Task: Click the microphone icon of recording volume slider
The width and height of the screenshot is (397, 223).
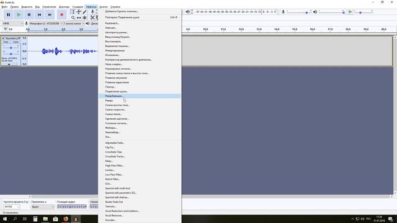Action: [283, 12]
